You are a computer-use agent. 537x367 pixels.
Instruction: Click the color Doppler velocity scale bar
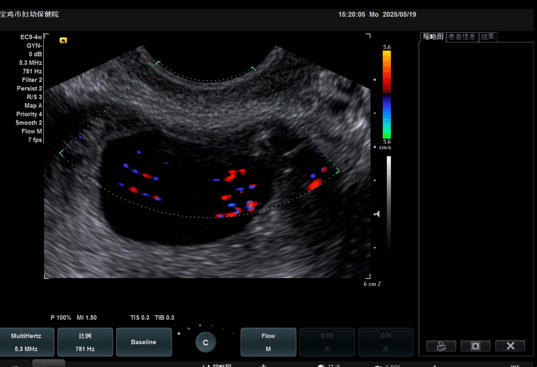[x=386, y=94]
